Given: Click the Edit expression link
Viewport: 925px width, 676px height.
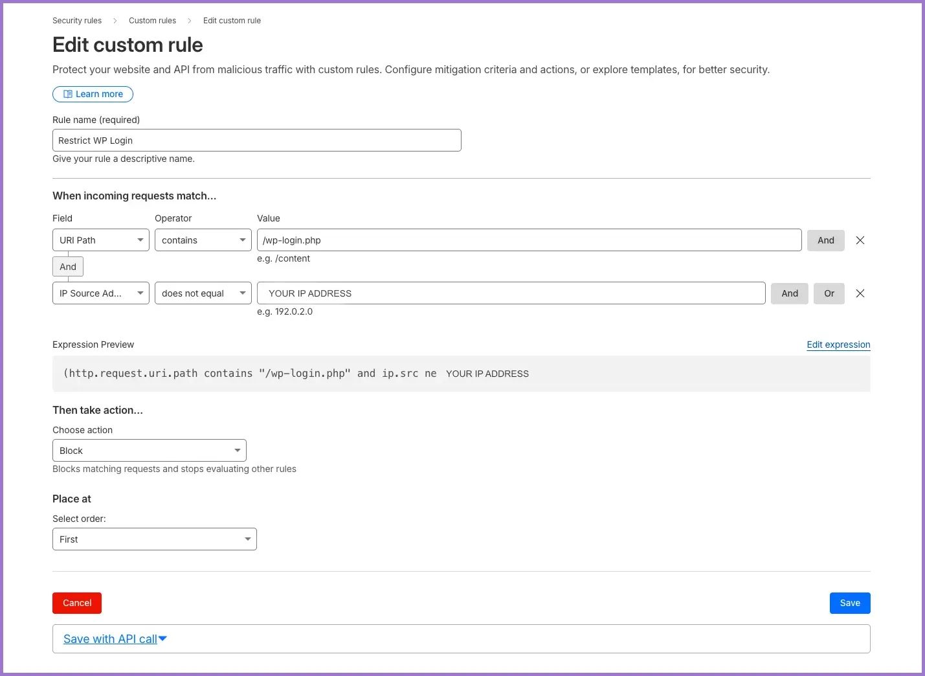Looking at the screenshot, I should pos(838,344).
